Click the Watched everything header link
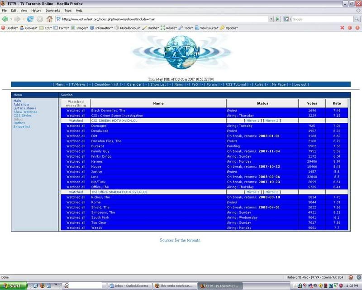Viewport: 362px width, 290px height. pos(76,103)
